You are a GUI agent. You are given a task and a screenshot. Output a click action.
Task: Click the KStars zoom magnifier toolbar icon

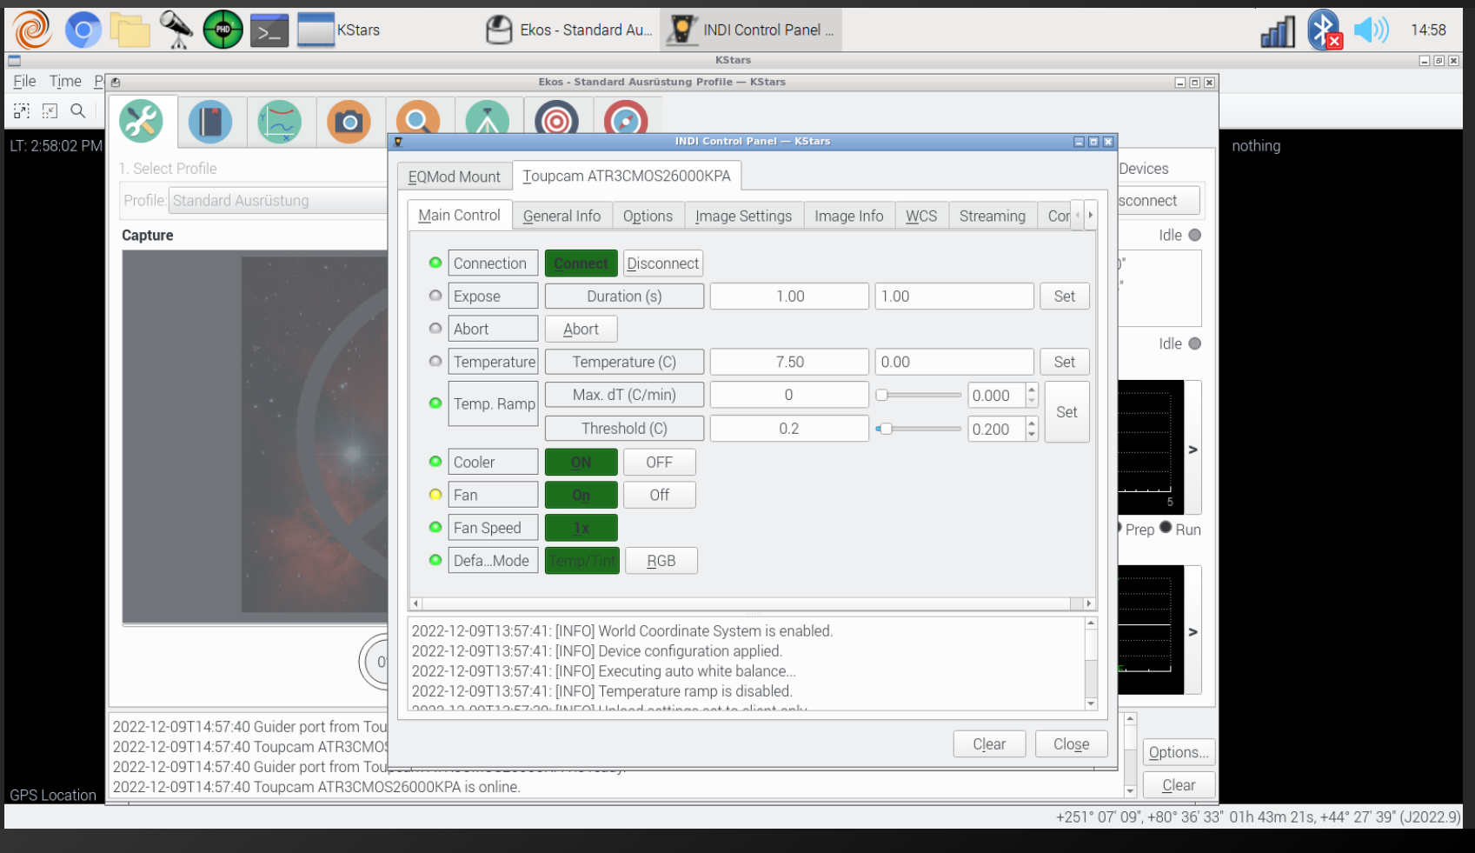pyautogui.click(x=78, y=110)
